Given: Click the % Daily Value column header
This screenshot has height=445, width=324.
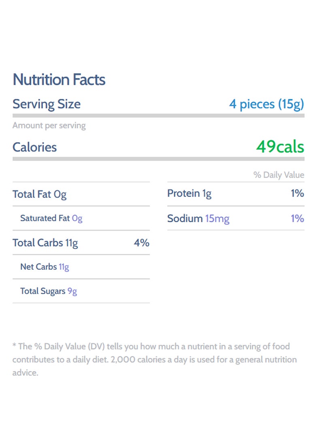Looking at the screenshot, I should (x=279, y=175).
